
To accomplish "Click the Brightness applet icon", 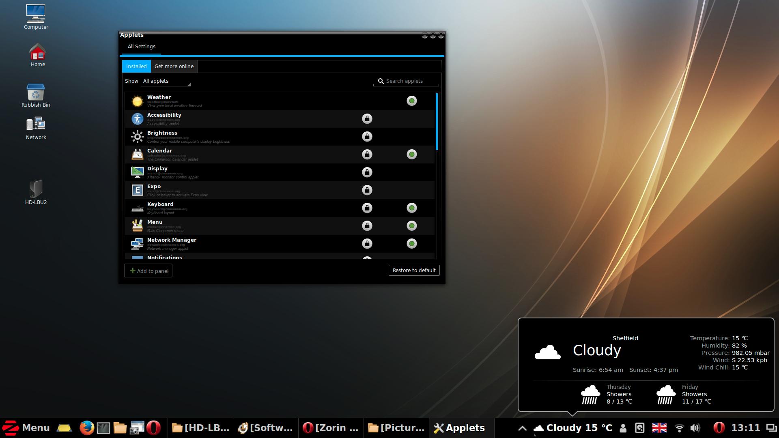I will click(x=137, y=137).
